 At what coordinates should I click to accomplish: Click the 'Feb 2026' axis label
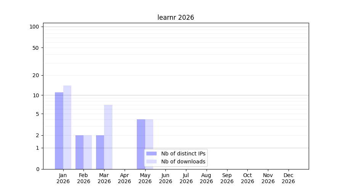coord(83,178)
